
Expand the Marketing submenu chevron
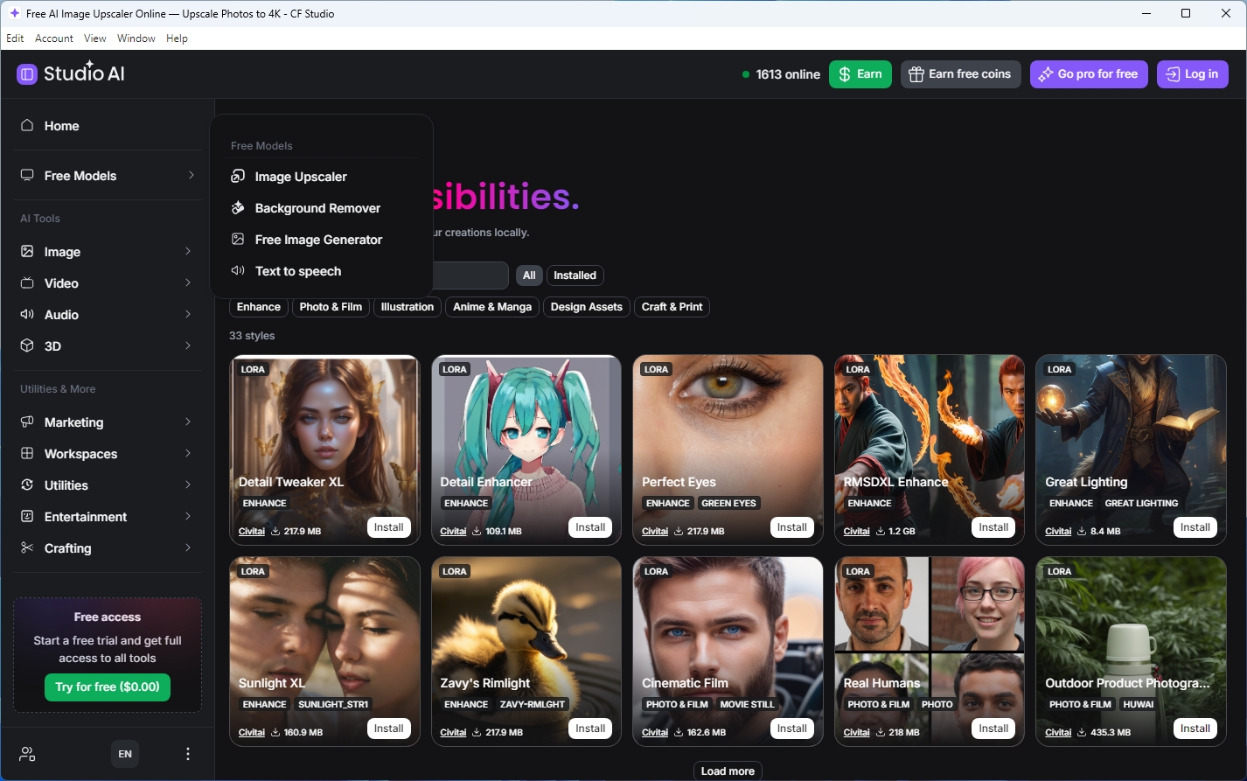(188, 422)
